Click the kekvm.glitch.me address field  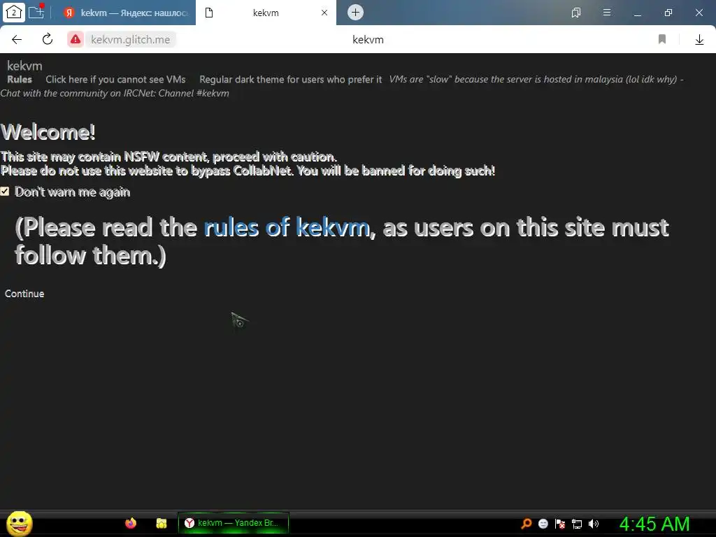(130, 40)
